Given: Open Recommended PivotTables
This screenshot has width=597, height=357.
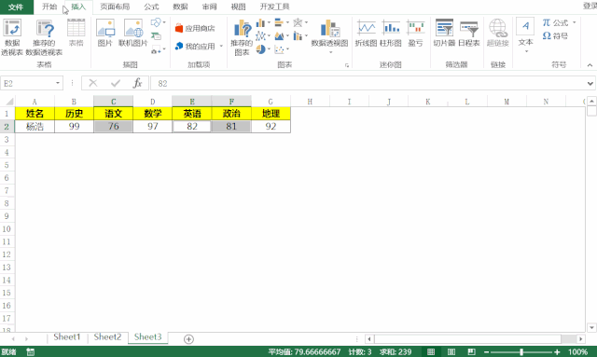Looking at the screenshot, I should tap(44, 37).
